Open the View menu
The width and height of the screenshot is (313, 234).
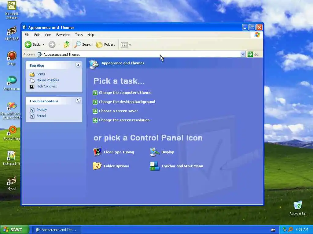point(48,35)
